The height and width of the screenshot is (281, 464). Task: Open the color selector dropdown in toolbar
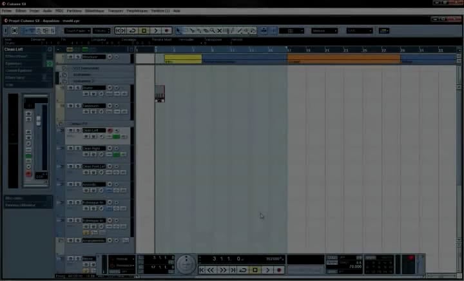tap(384, 31)
